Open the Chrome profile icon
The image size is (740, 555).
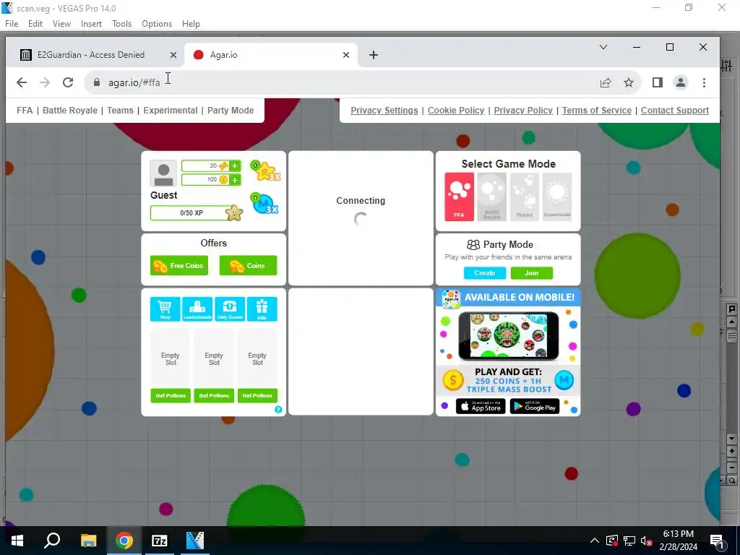(681, 82)
